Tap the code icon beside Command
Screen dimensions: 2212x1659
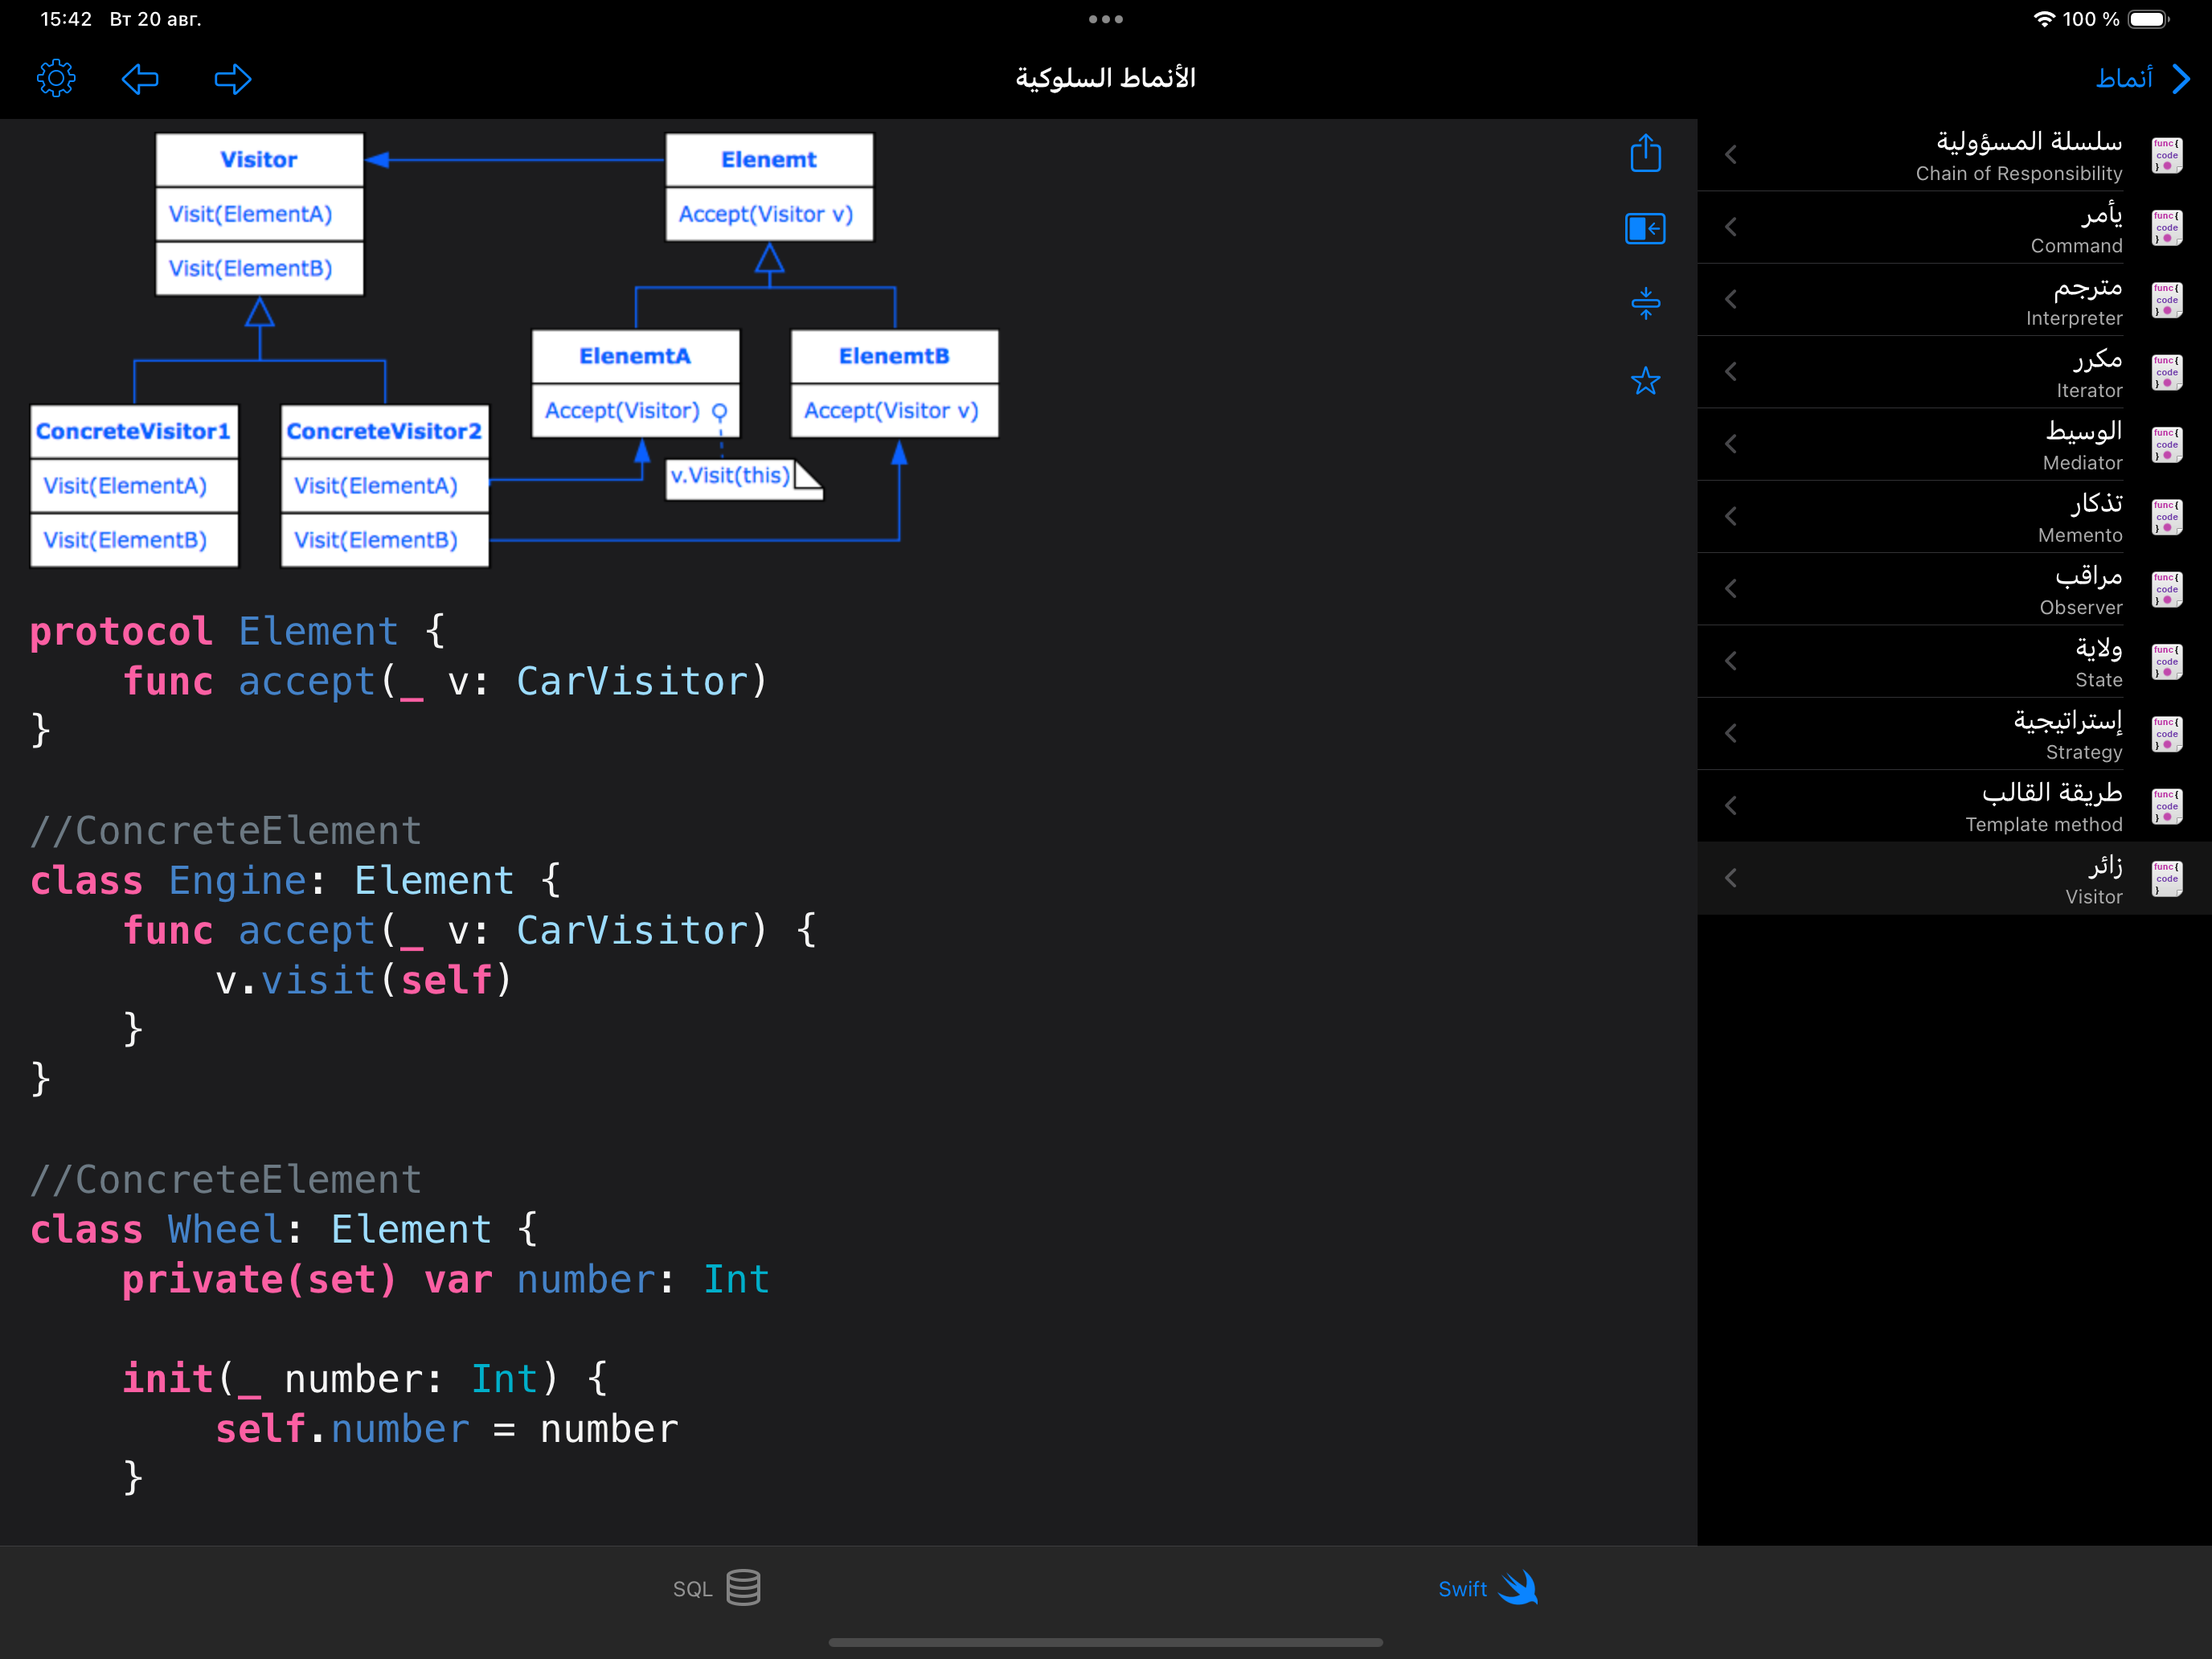(x=2166, y=227)
